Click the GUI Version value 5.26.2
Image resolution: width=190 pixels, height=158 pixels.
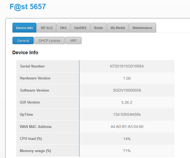pos(127,102)
